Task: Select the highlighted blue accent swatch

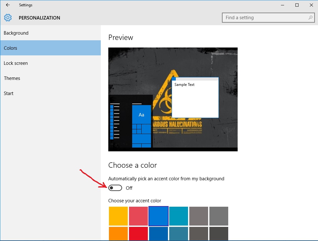Action: pyautogui.click(x=159, y=216)
